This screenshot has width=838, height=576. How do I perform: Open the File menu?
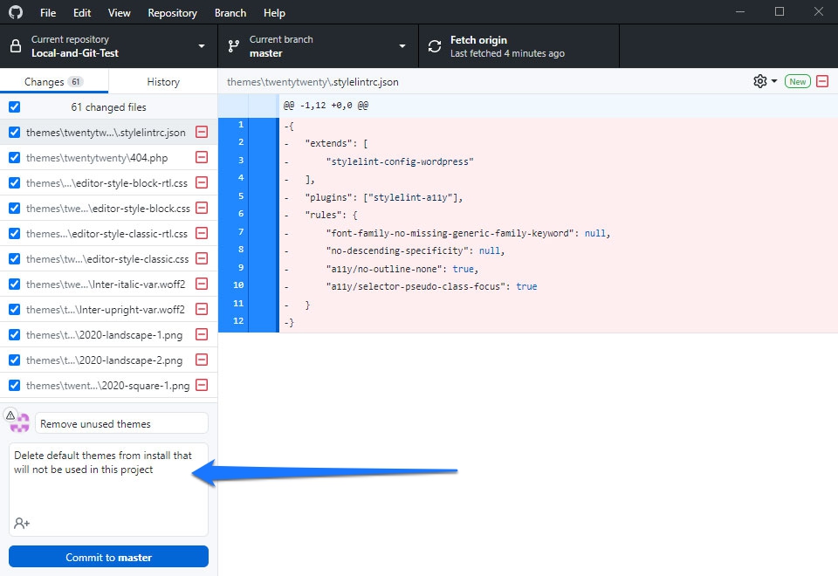[x=47, y=13]
